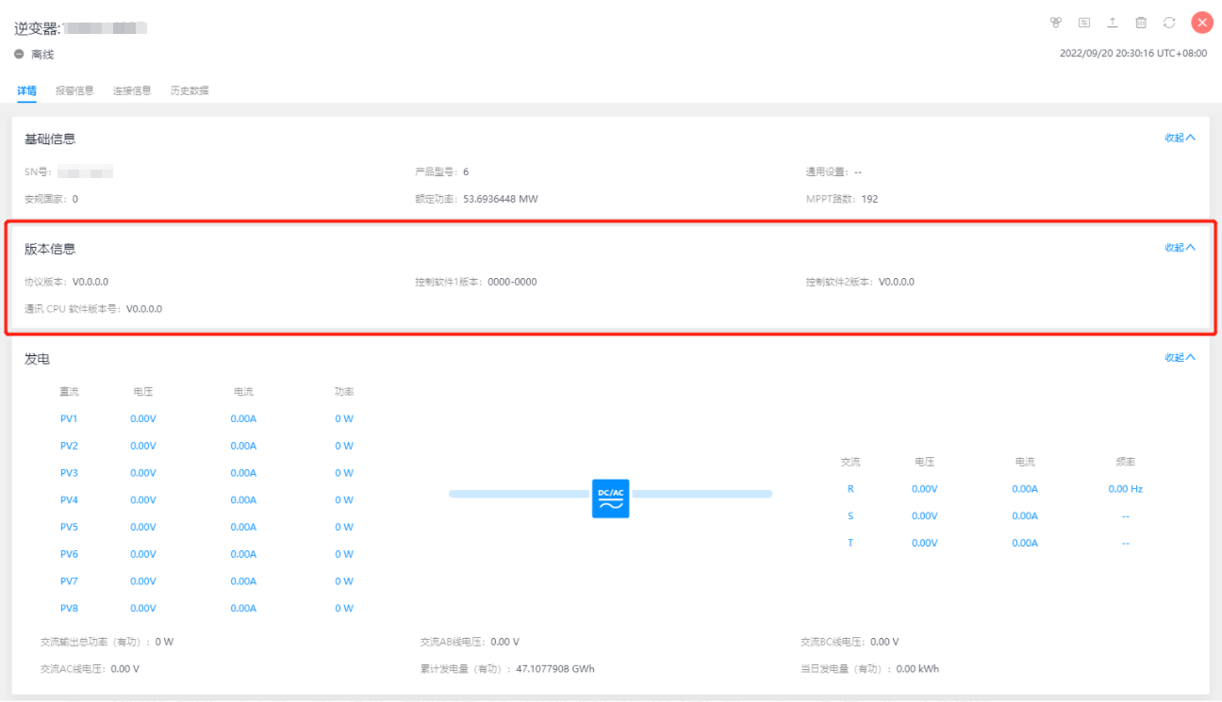The width and height of the screenshot is (1222, 702).
Task: Open the 连接信息 tab
Action: point(132,91)
